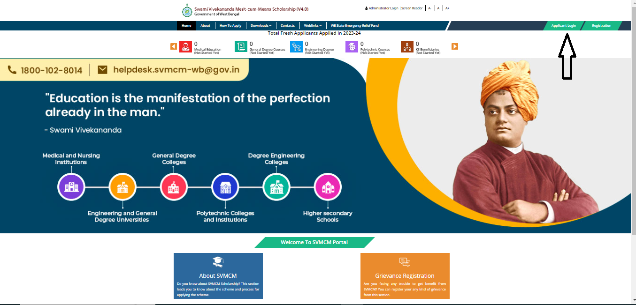Click the West Bengal government emblem logo

tap(187, 11)
